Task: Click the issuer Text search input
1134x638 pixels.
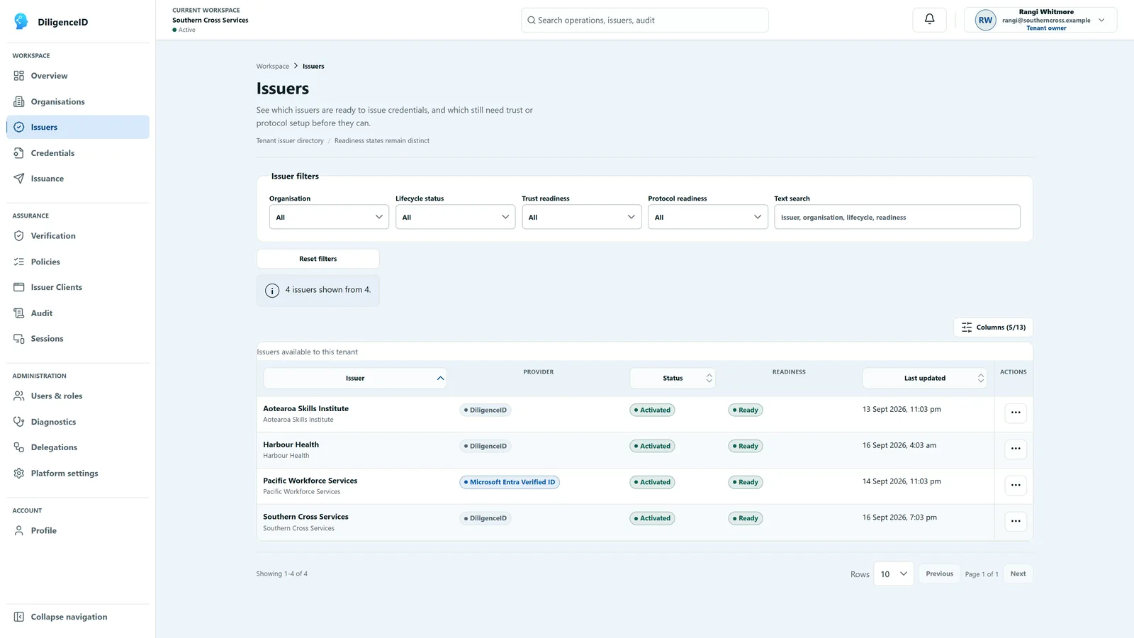Action: [x=897, y=217]
